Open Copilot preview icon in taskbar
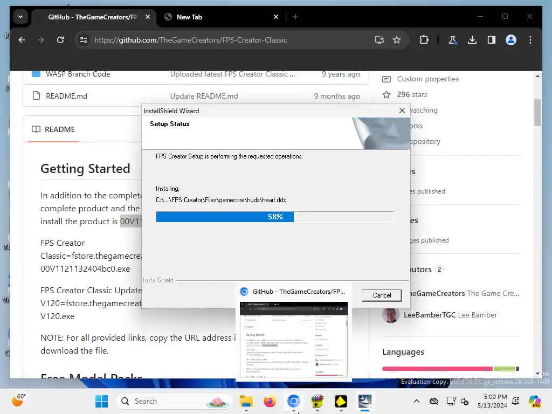 (x=535, y=401)
